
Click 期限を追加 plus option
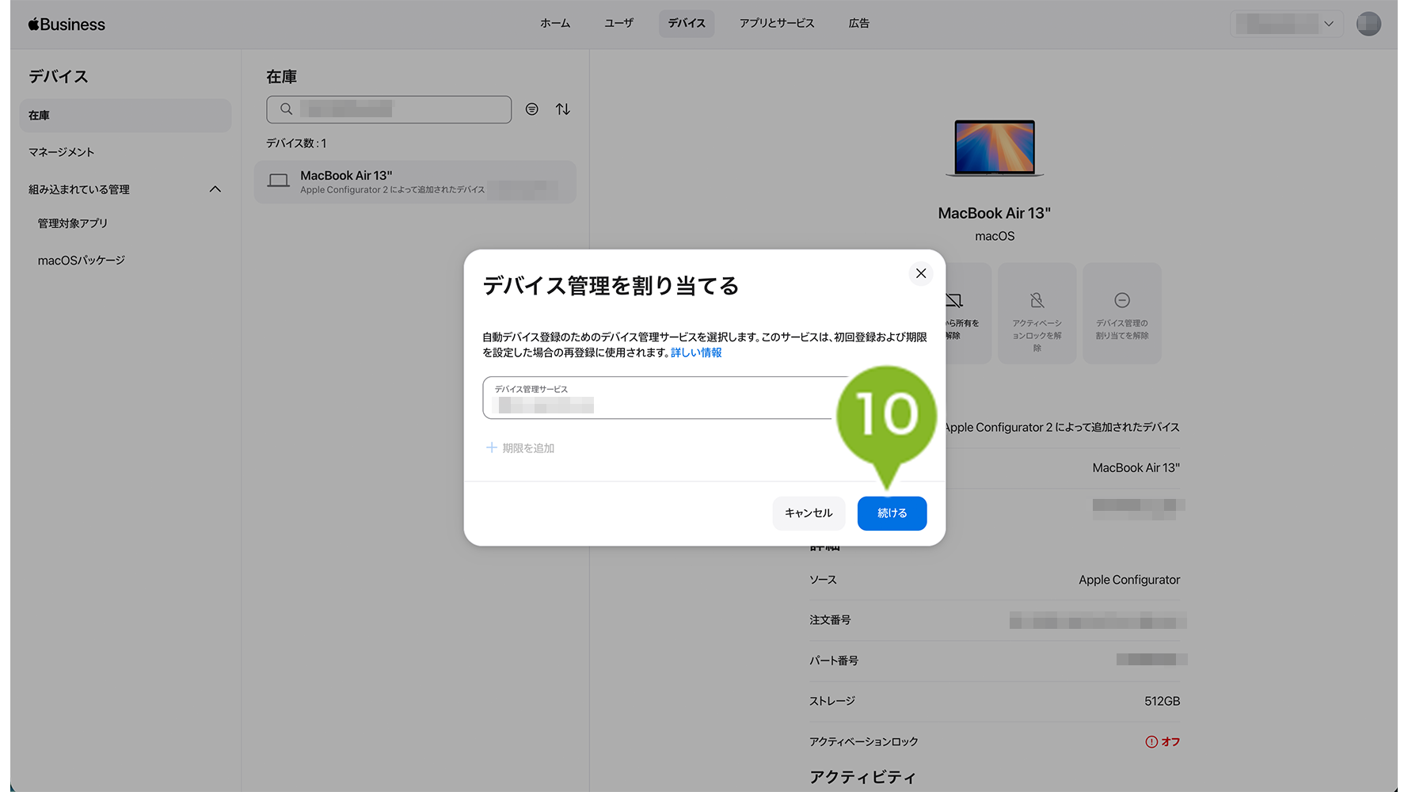coord(520,448)
